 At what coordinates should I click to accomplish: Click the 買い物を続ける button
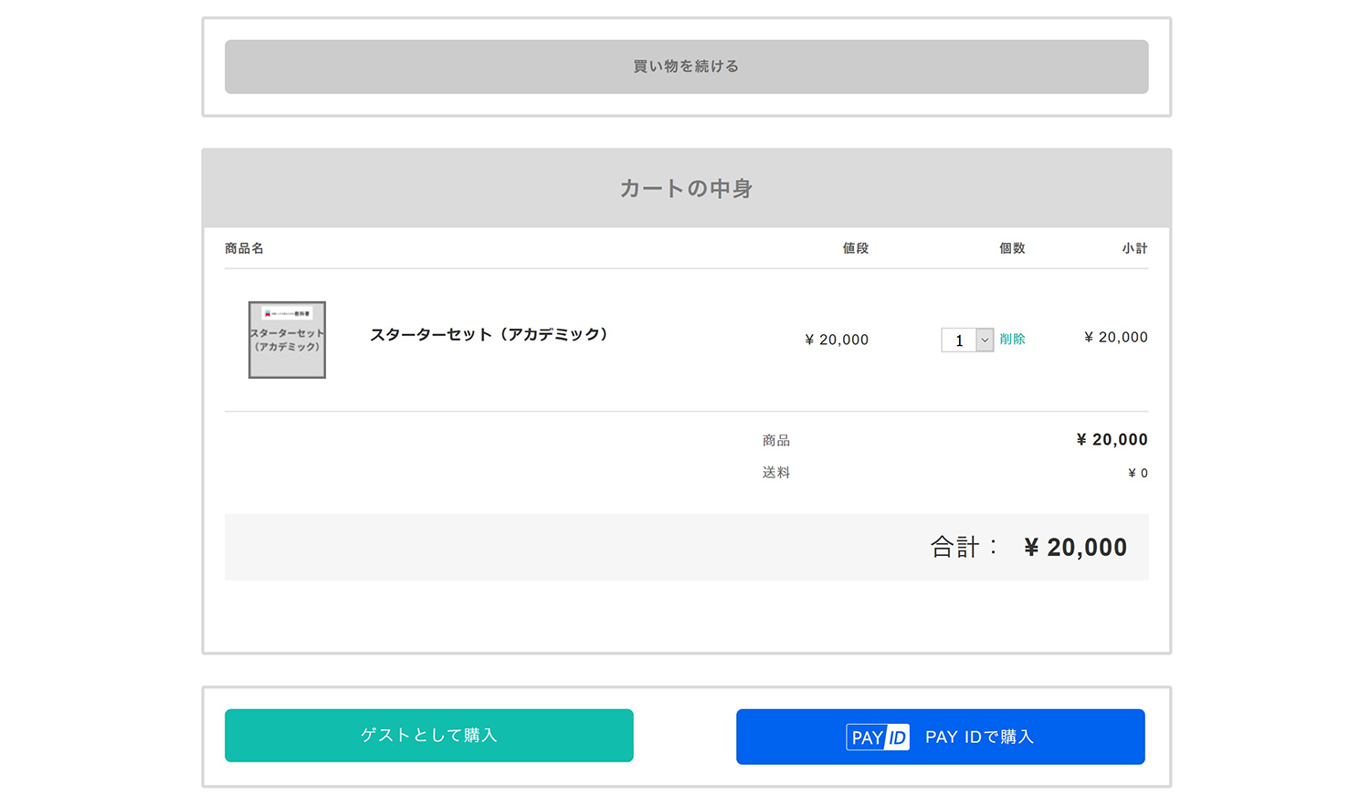(685, 67)
